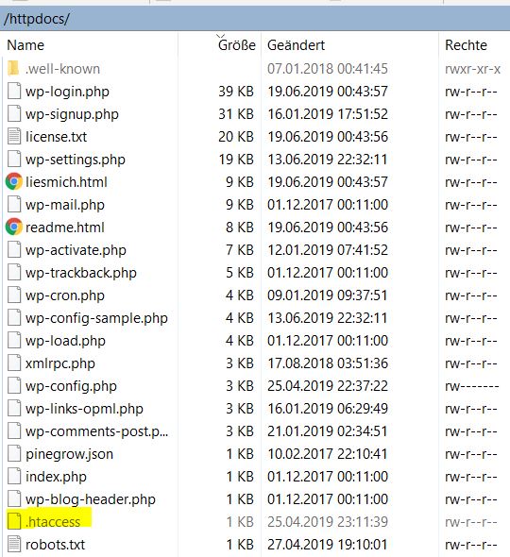Click the Chrome icon beside liesmich.html

tap(14, 181)
